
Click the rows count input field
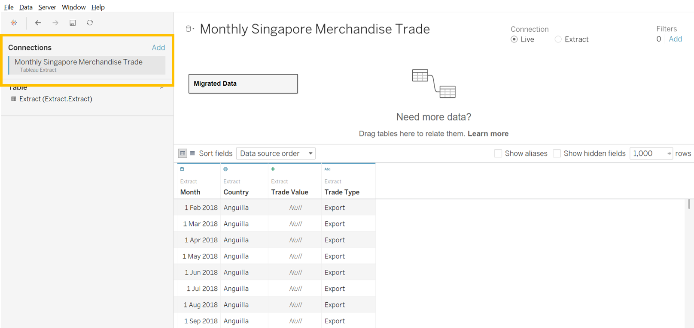[x=648, y=153]
